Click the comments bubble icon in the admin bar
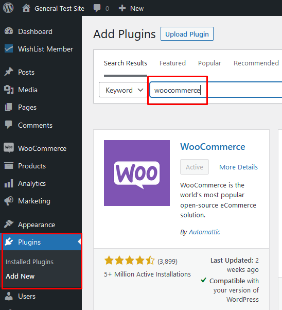Image resolution: width=282 pixels, height=310 pixels. 97,8
